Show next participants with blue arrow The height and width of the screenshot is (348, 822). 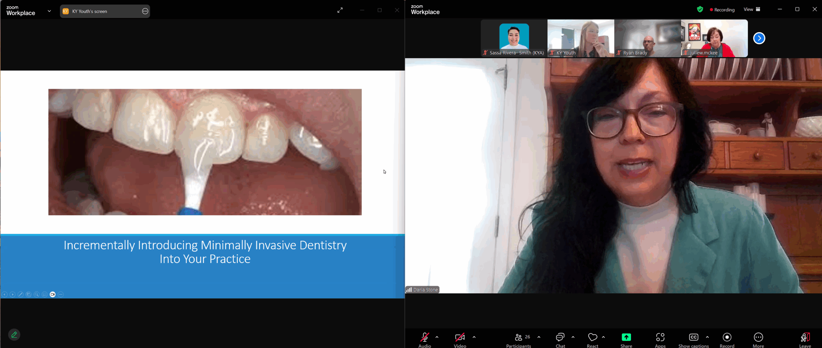[759, 38]
